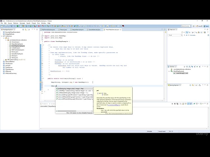
Task: Open the Refactor menu
Action: (x=16, y=23)
